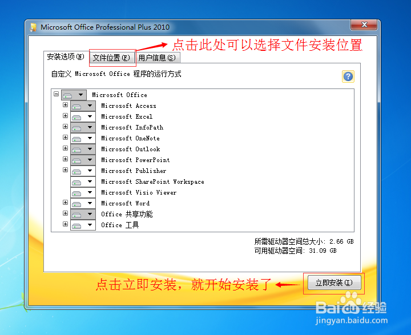Switch to the 用户信息 tab
The image size is (411, 335).
tap(157, 58)
